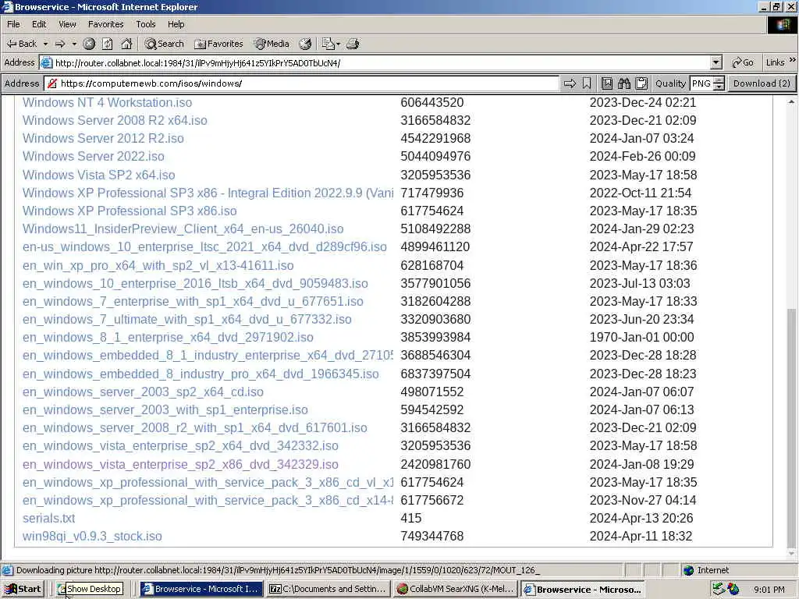Click the page scrollbar up arrow
The width and height of the screenshot is (799, 599).
click(791, 102)
